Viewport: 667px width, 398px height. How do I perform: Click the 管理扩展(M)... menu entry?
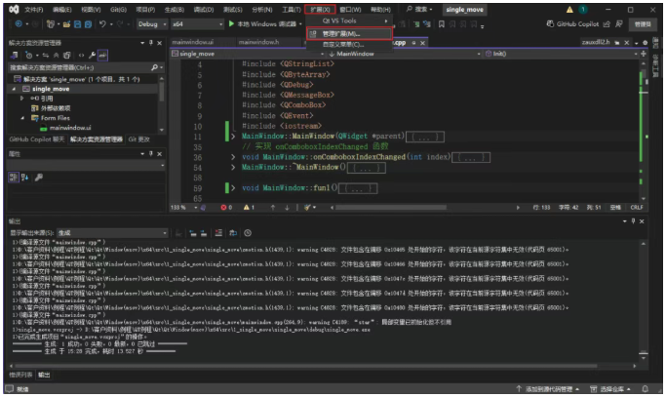tap(349, 33)
